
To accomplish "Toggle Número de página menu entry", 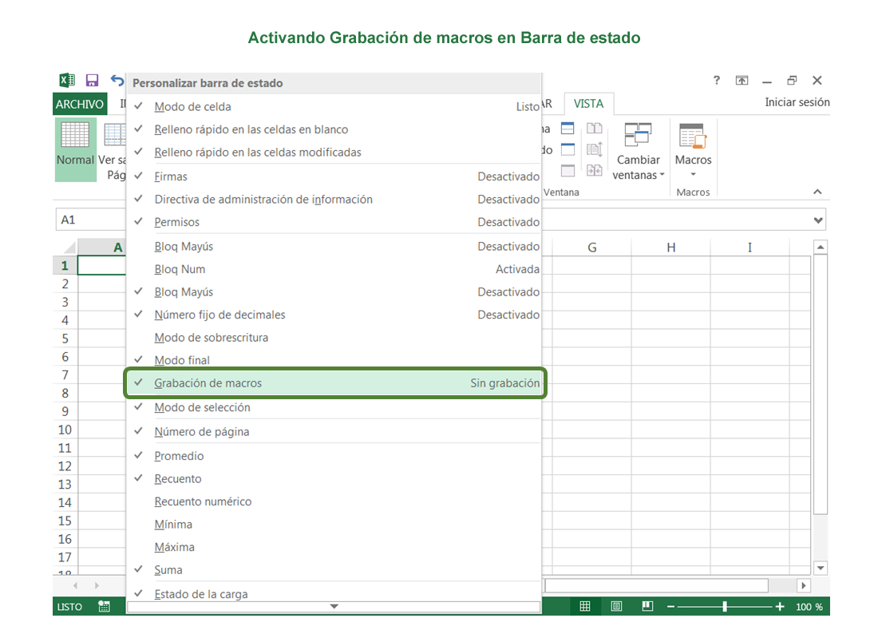I will point(334,431).
